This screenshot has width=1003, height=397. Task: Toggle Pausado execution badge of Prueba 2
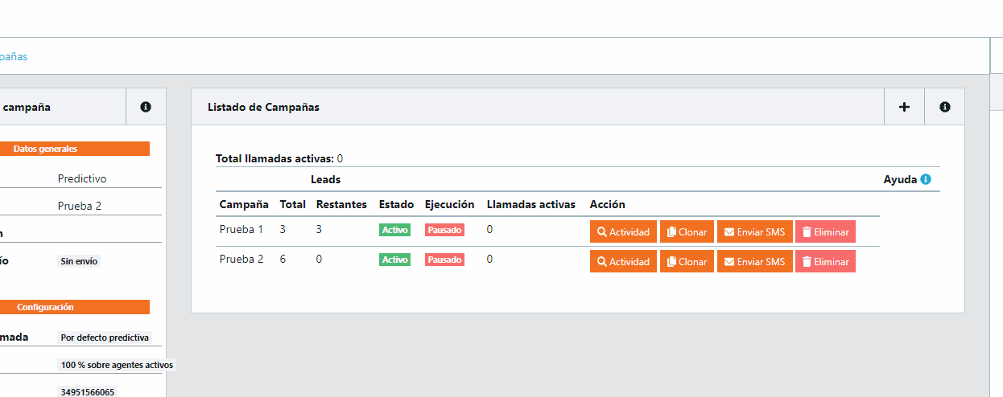(444, 260)
